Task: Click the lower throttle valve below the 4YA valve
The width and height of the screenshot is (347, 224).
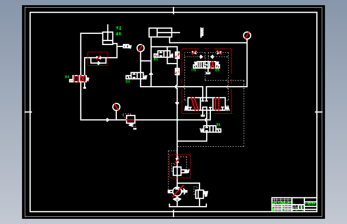Action: tap(177, 72)
